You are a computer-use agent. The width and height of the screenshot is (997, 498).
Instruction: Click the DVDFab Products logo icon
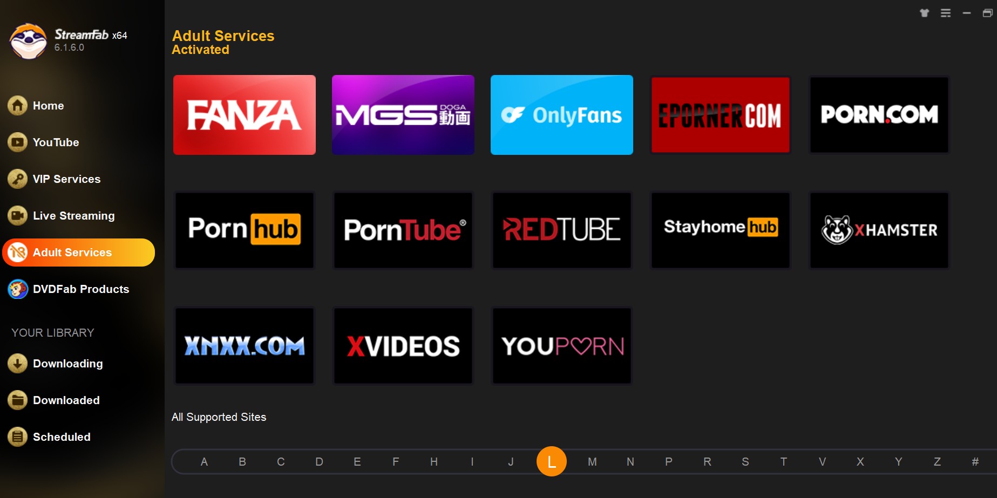(x=17, y=289)
